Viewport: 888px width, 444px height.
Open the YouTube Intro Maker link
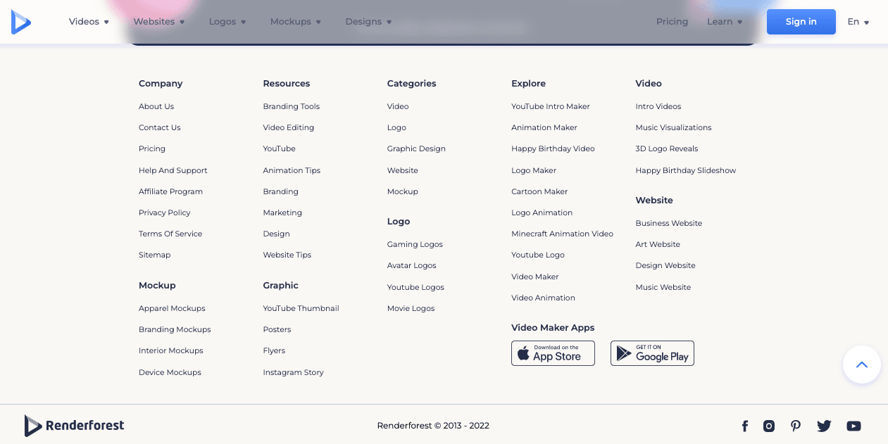(x=551, y=106)
